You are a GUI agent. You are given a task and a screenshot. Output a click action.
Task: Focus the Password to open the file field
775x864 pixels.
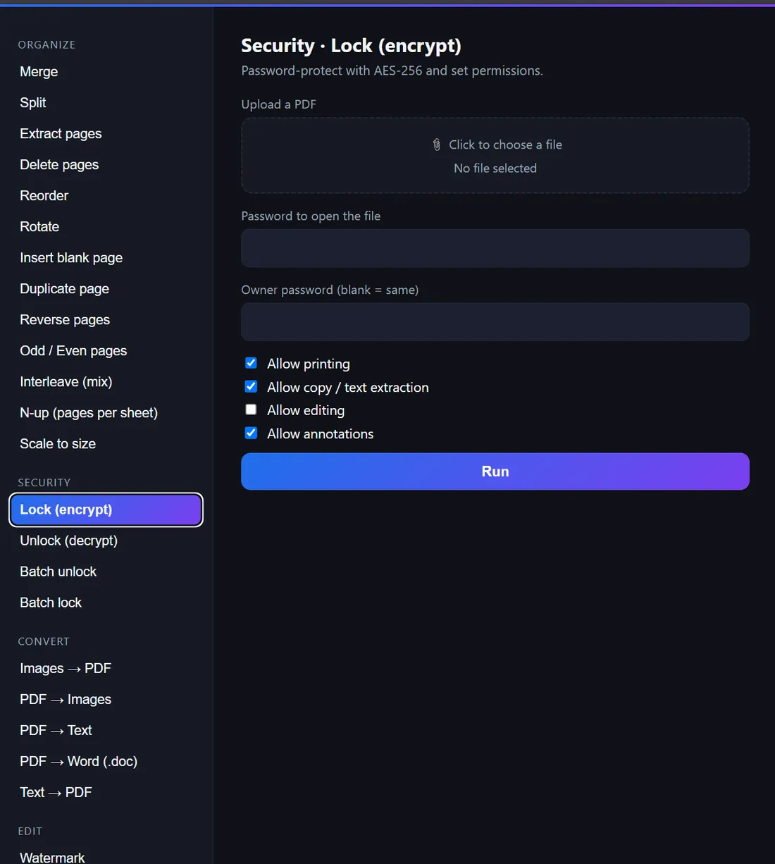click(495, 248)
